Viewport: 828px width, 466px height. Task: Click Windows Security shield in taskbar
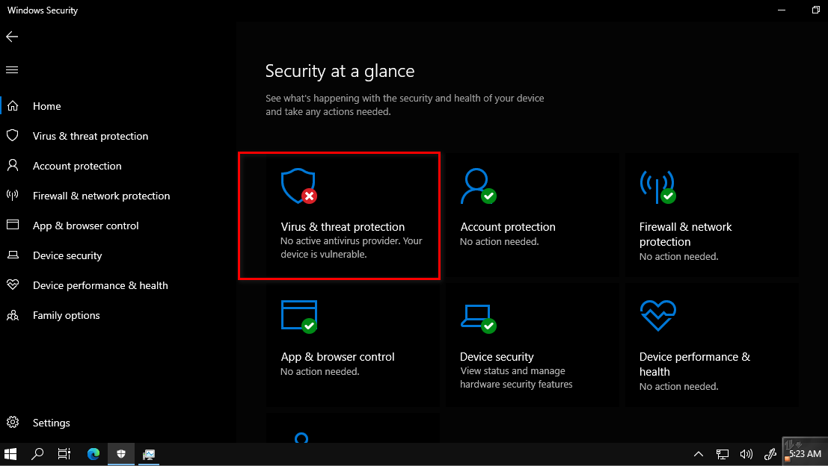(121, 454)
